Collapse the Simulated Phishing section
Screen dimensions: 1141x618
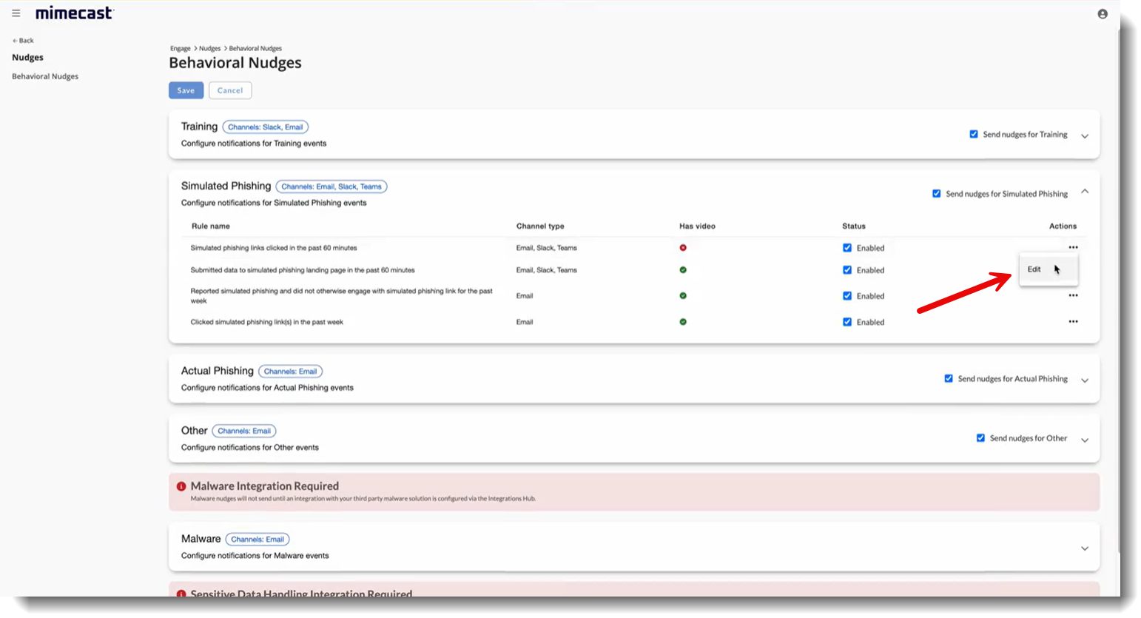pos(1085,191)
